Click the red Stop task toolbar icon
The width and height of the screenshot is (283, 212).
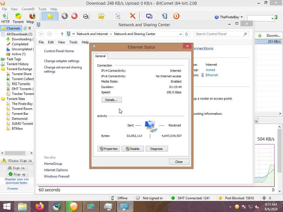click(74, 16)
